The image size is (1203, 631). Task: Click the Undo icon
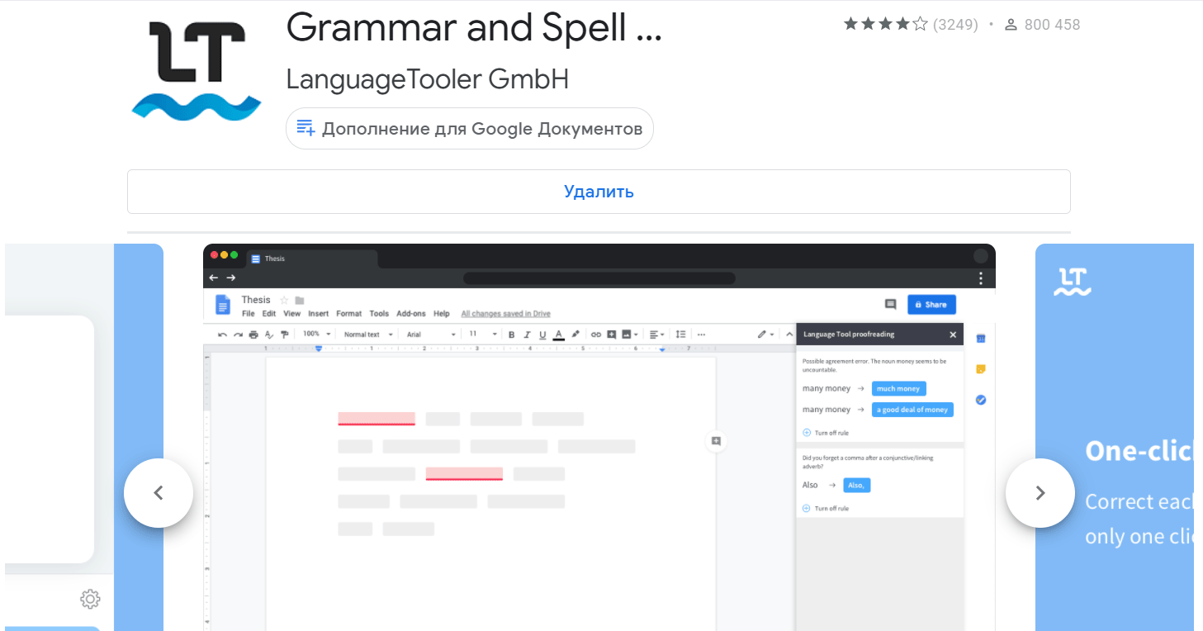tap(222, 334)
